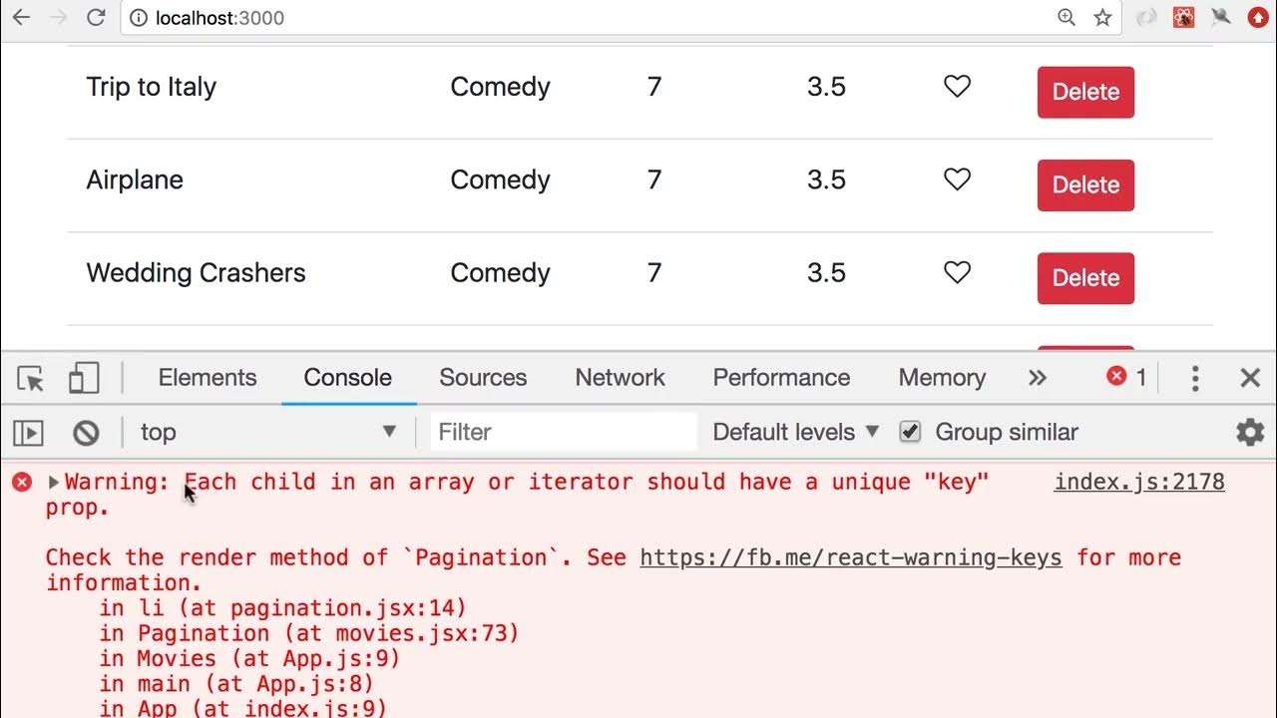Click the inspect element picker icon

[x=31, y=379]
